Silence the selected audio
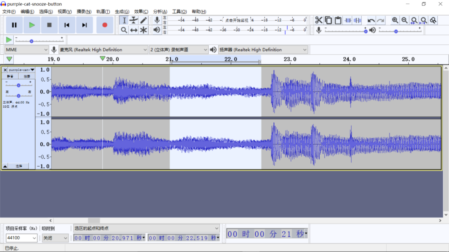The width and height of the screenshot is (449, 252). [x=358, y=20]
